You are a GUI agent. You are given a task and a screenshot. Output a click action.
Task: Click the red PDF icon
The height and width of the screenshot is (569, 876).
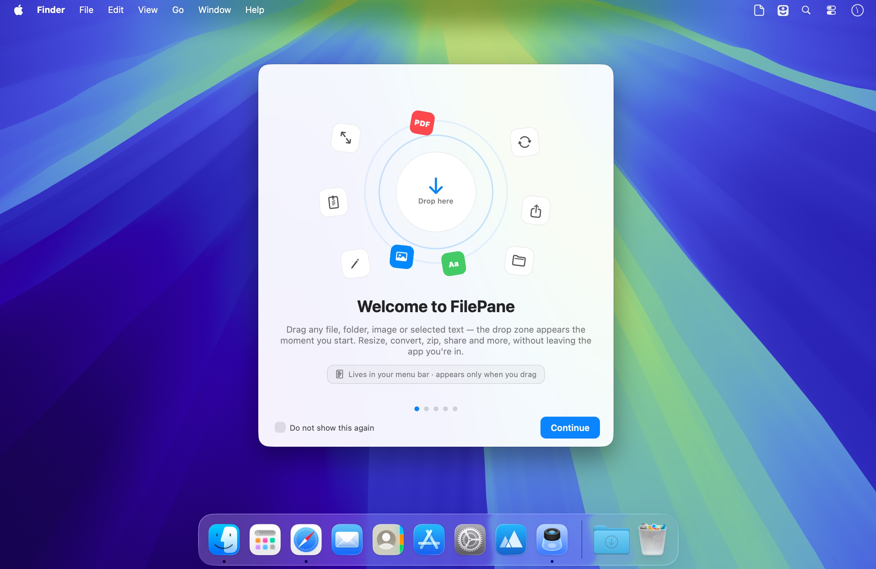tap(422, 123)
